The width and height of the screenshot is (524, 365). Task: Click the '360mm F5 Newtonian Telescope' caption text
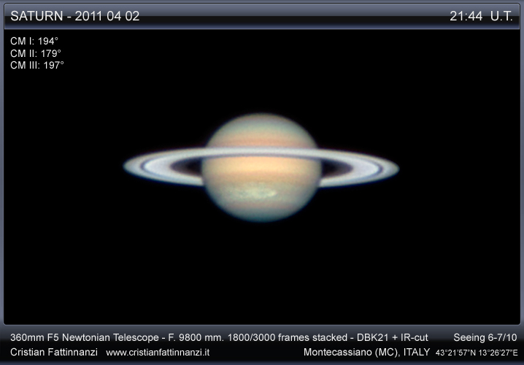pyautogui.click(x=85, y=337)
